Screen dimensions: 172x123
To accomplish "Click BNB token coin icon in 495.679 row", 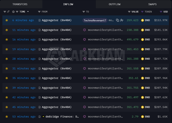I will point(142,39).
